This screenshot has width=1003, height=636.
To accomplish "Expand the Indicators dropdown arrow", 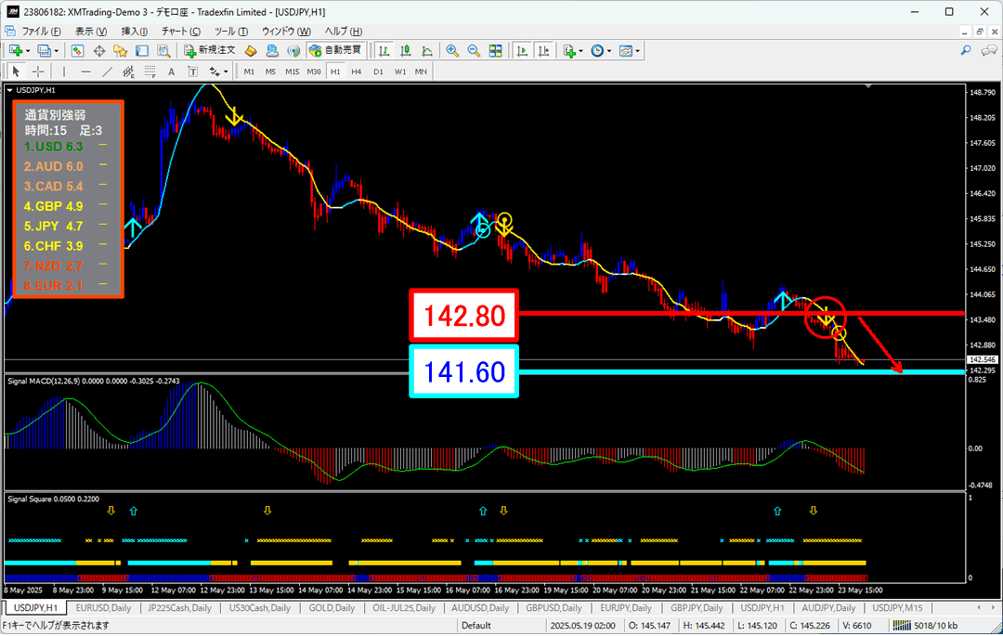I will [x=580, y=51].
